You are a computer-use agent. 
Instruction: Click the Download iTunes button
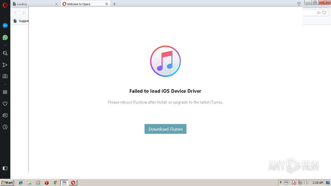tap(165, 129)
